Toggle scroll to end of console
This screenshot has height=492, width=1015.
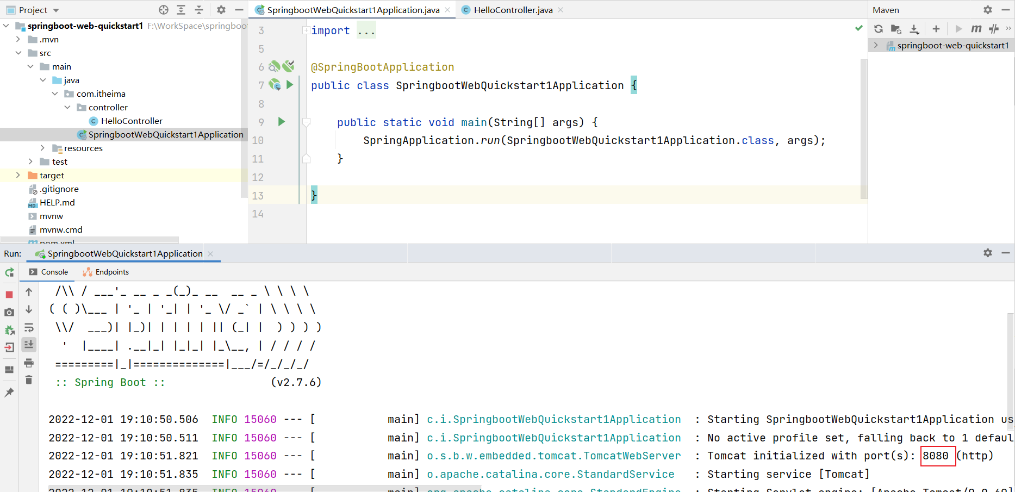click(x=29, y=344)
